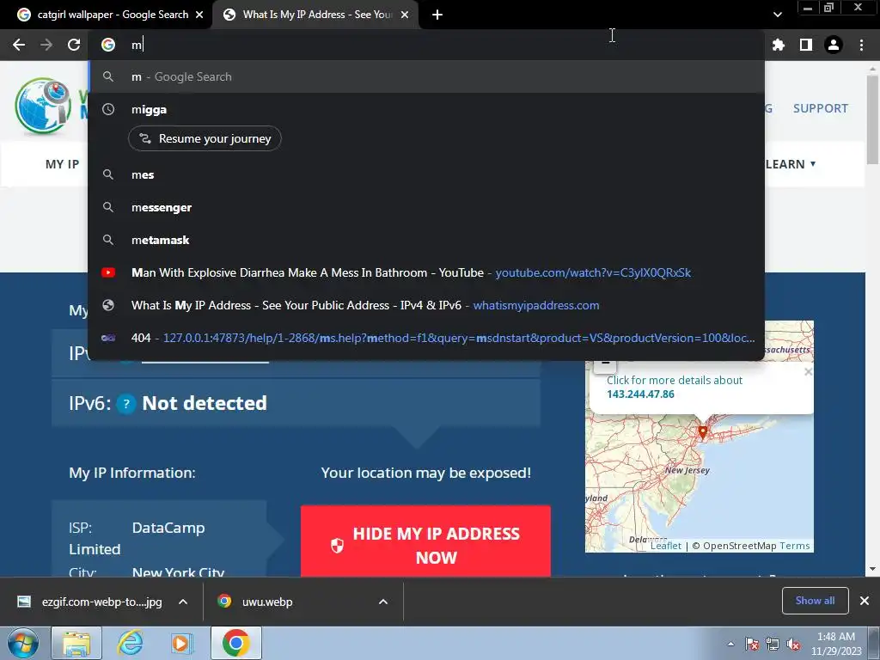
Task: Click the IPv6 question mark help icon
Action: click(x=126, y=404)
